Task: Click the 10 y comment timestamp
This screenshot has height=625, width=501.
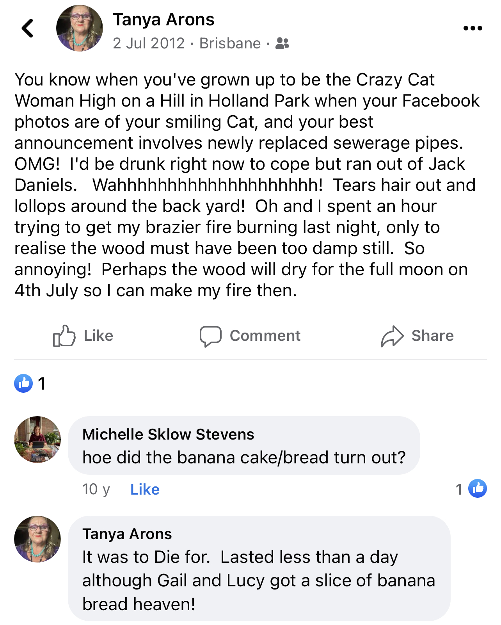Action: tap(96, 489)
